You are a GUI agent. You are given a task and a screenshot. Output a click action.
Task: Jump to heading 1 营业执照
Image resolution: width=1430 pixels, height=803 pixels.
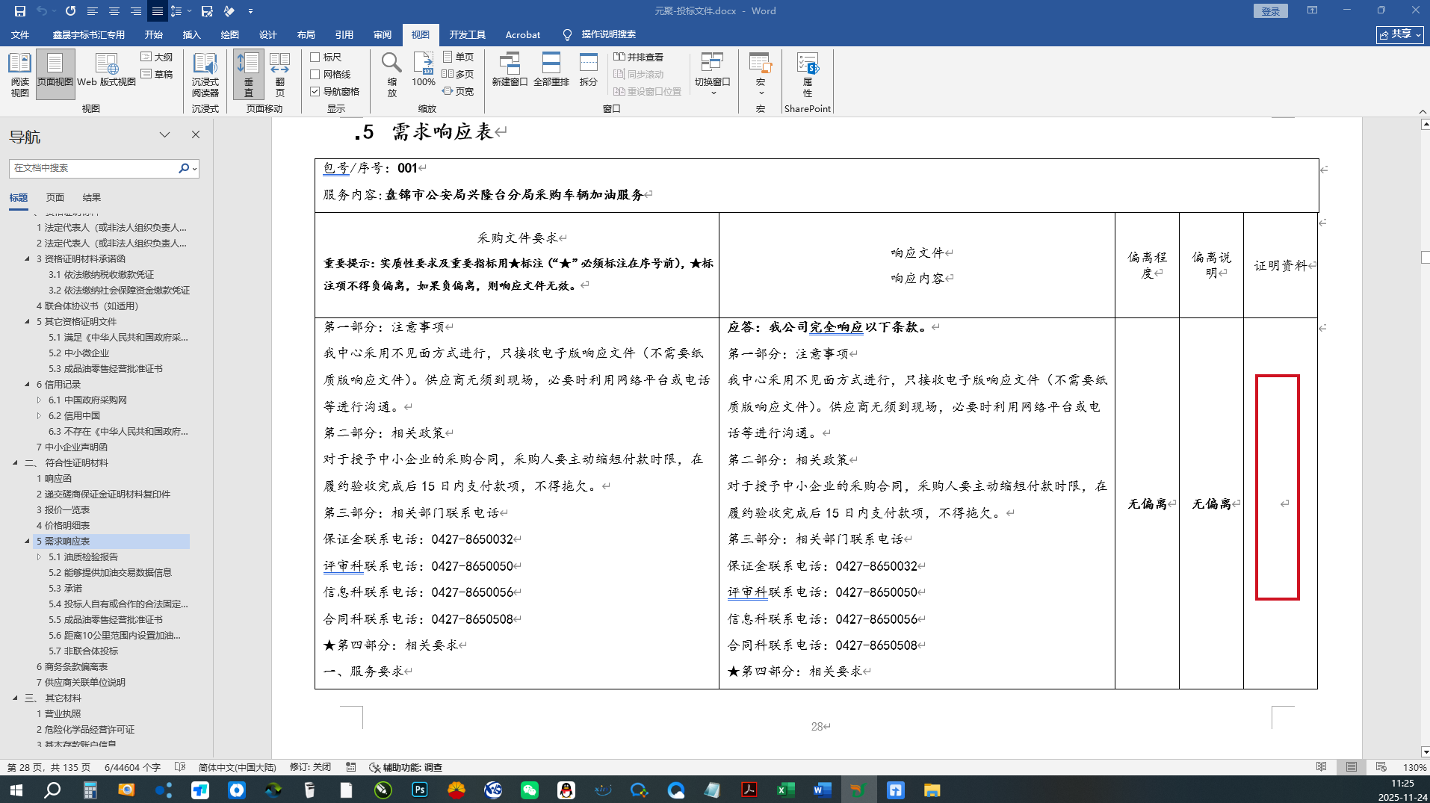(x=58, y=714)
